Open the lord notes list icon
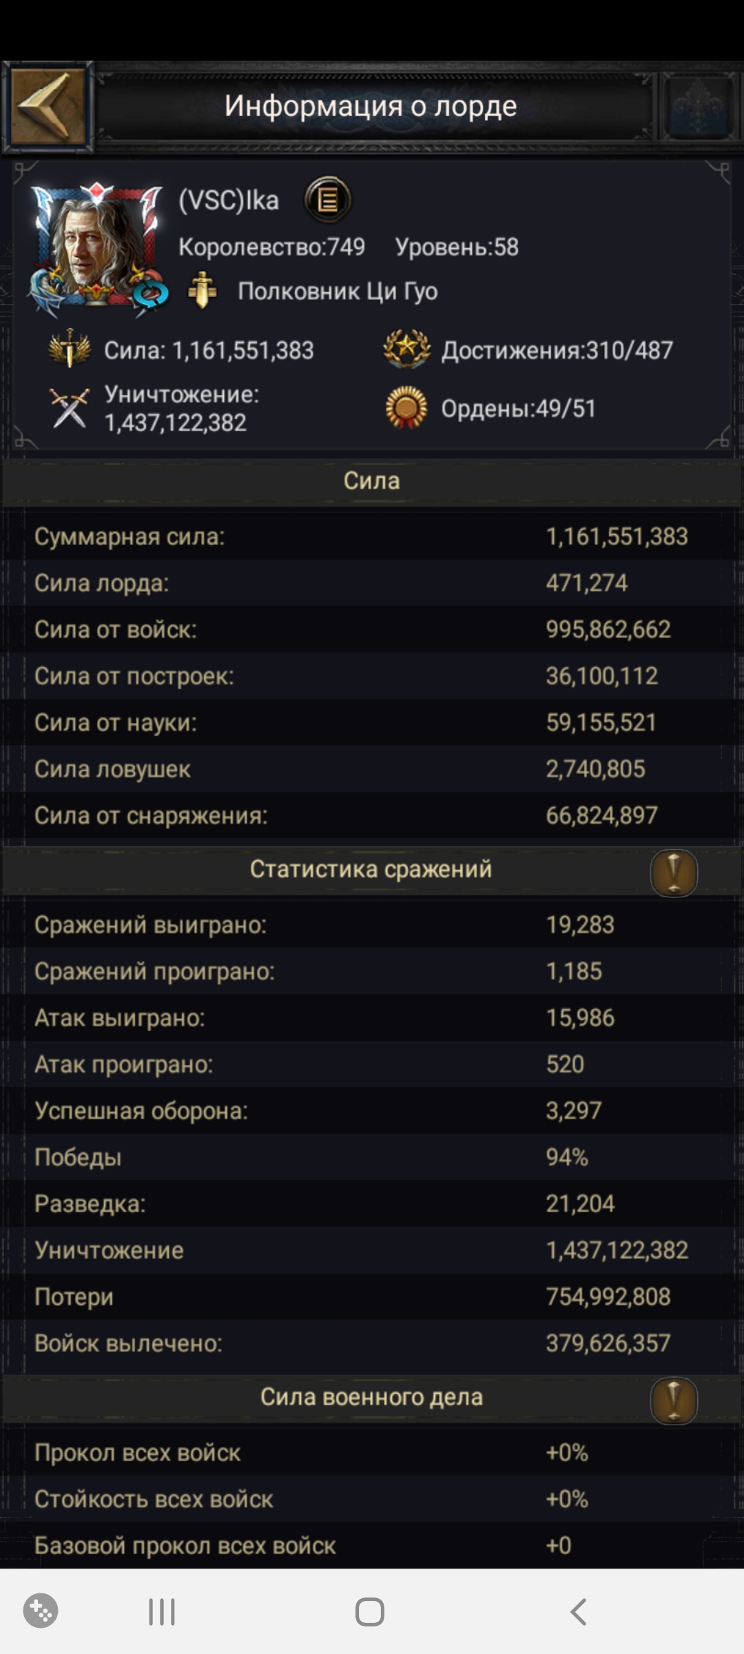 (328, 201)
